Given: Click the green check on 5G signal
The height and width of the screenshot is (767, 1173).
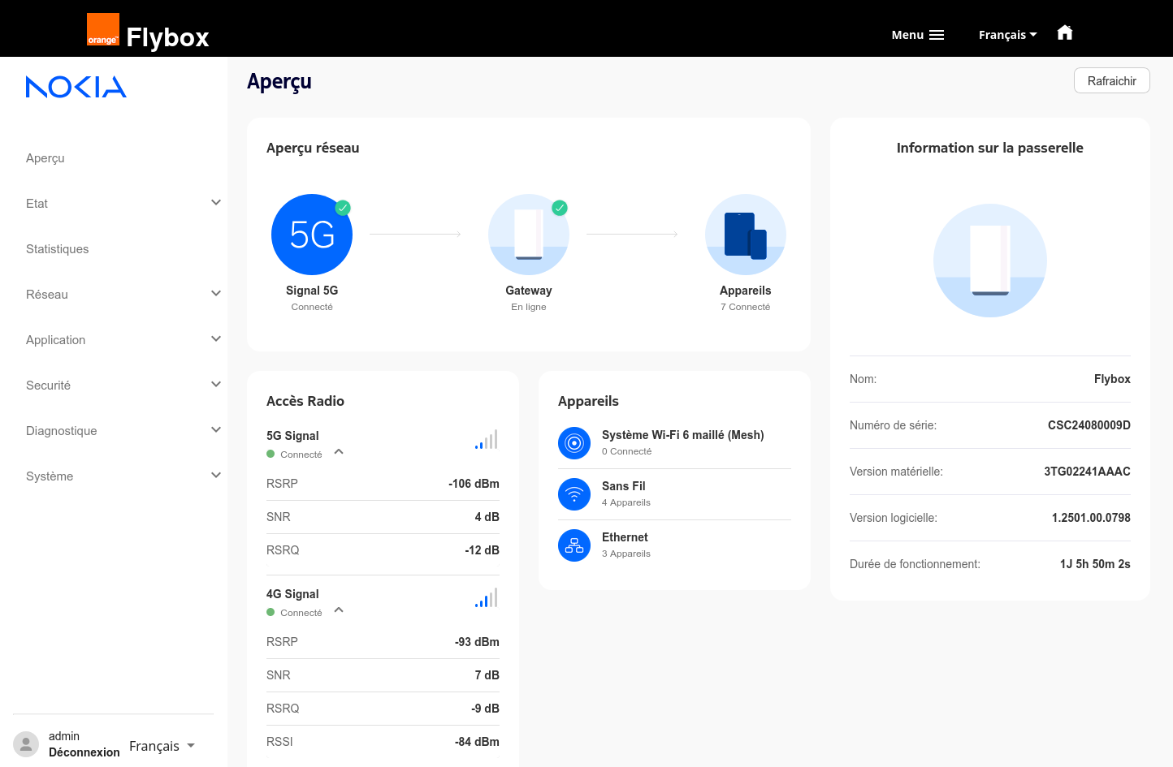Looking at the screenshot, I should [343, 208].
